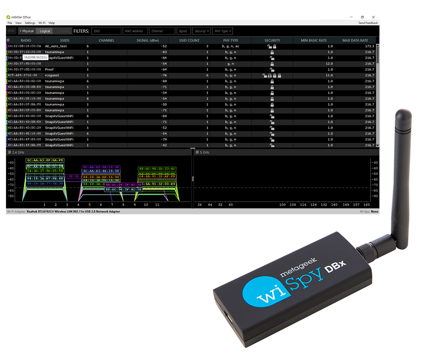This screenshot has height=360, width=424.
Task: Click the chain link icon in toolbar
Action: click(11, 31)
